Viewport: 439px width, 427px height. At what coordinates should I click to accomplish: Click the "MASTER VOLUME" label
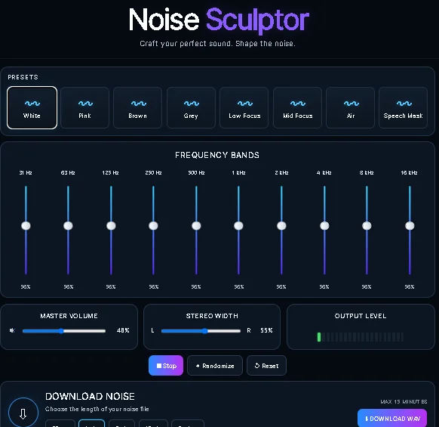[69, 316]
